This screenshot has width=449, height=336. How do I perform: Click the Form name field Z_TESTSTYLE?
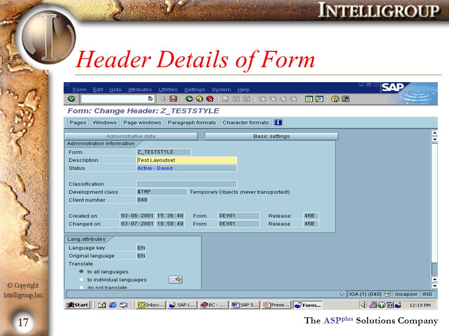pyautogui.click(x=164, y=152)
